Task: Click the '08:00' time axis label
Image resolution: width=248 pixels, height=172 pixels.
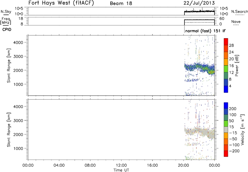Action: 90,165
